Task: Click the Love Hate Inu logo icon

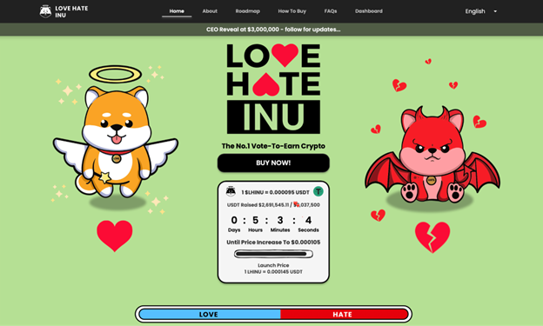Action: (45, 11)
